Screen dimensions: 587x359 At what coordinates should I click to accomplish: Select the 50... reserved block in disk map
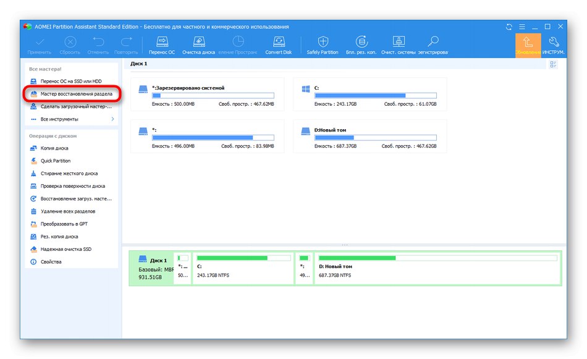point(183,268)
